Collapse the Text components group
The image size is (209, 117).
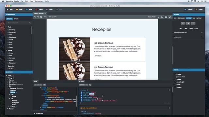7,27
